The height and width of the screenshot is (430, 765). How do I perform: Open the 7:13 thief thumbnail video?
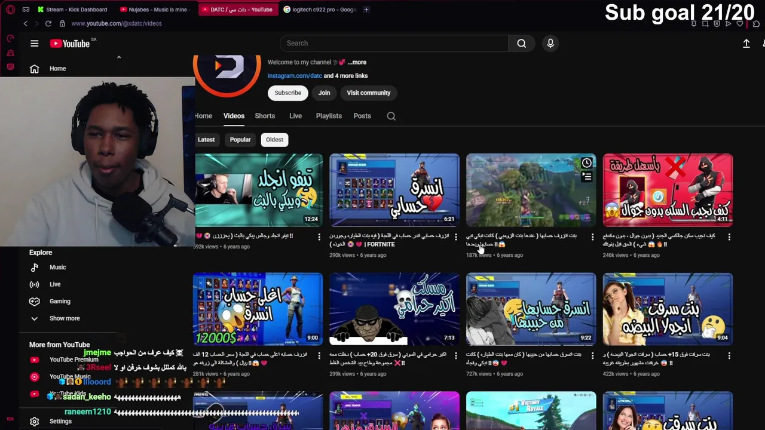pyautogui.click(x=394, y=309)
